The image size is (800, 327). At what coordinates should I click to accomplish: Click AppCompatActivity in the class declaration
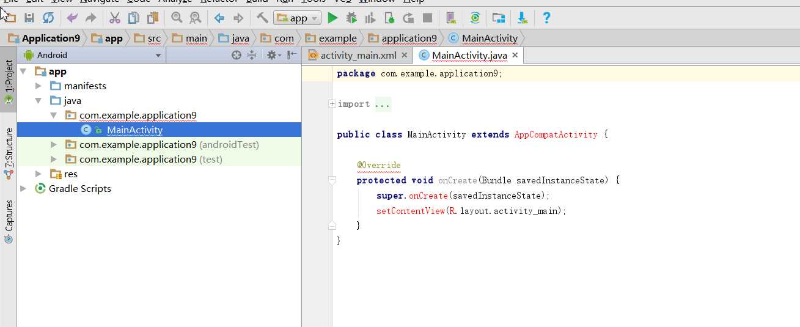coord(556,134)
